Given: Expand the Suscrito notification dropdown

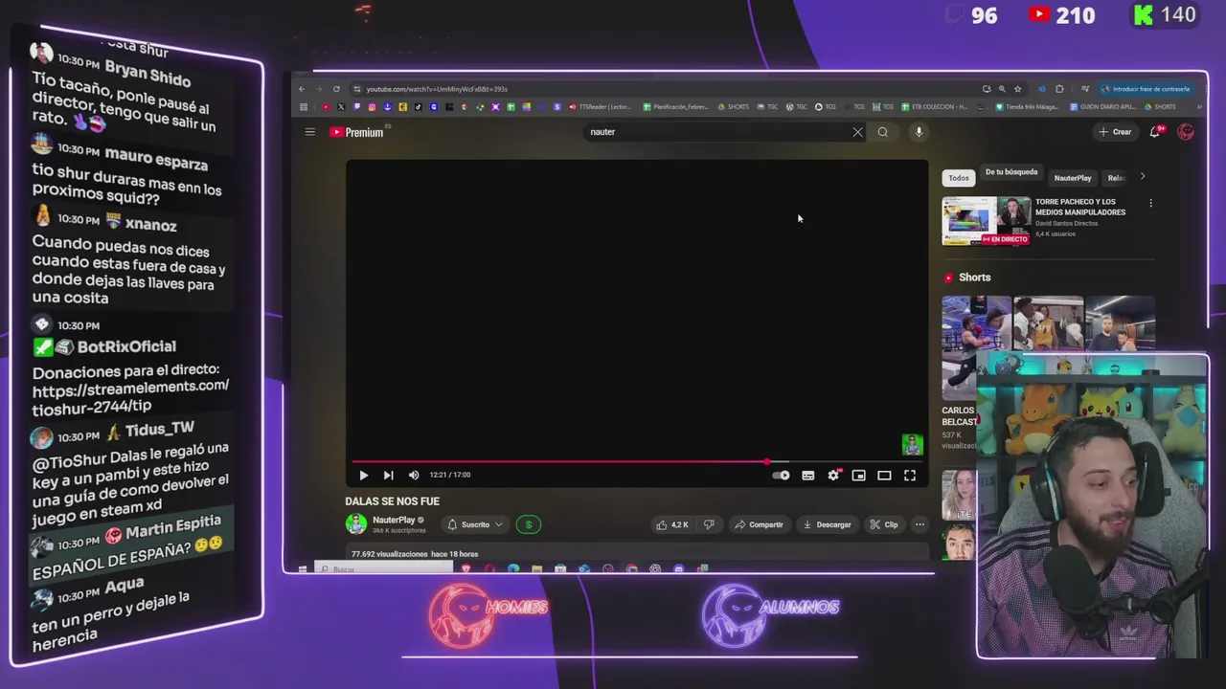Looking at the screenshot, I should 475,524.
